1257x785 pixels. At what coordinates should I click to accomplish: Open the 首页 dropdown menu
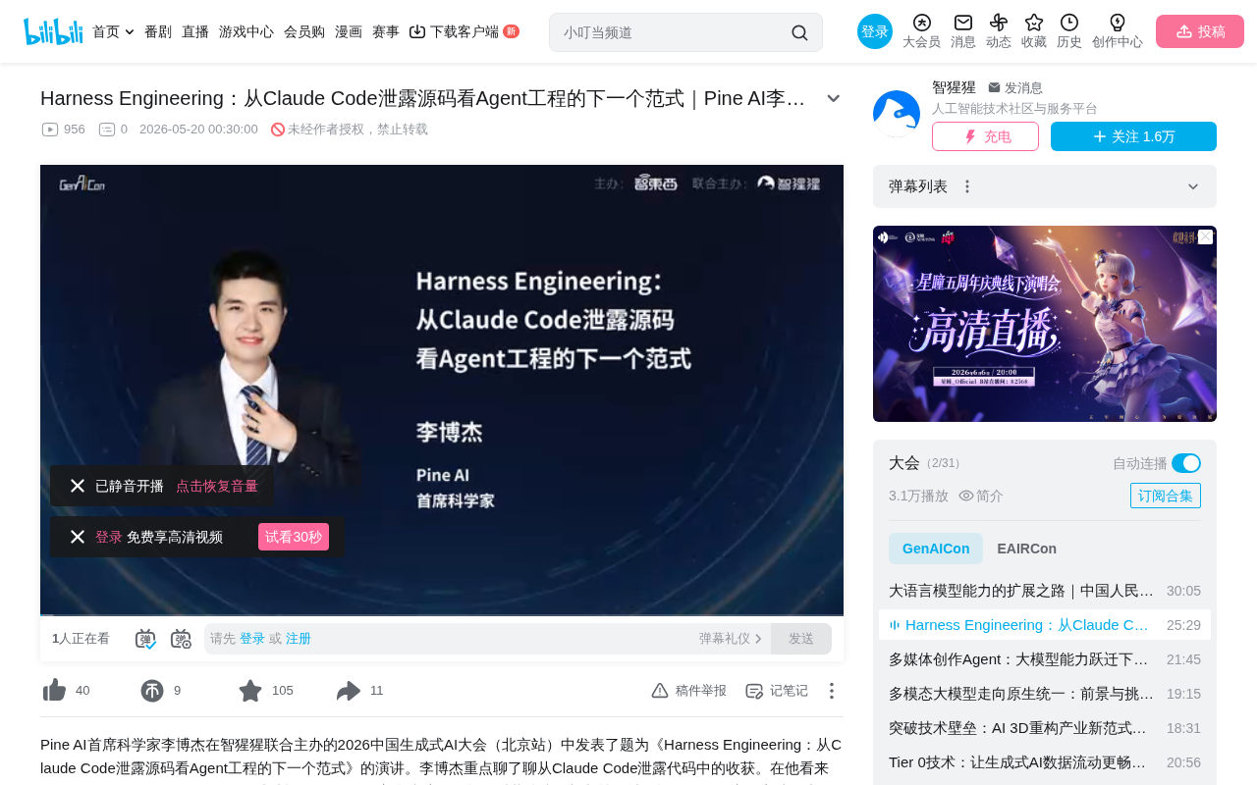tap(113, 31)
